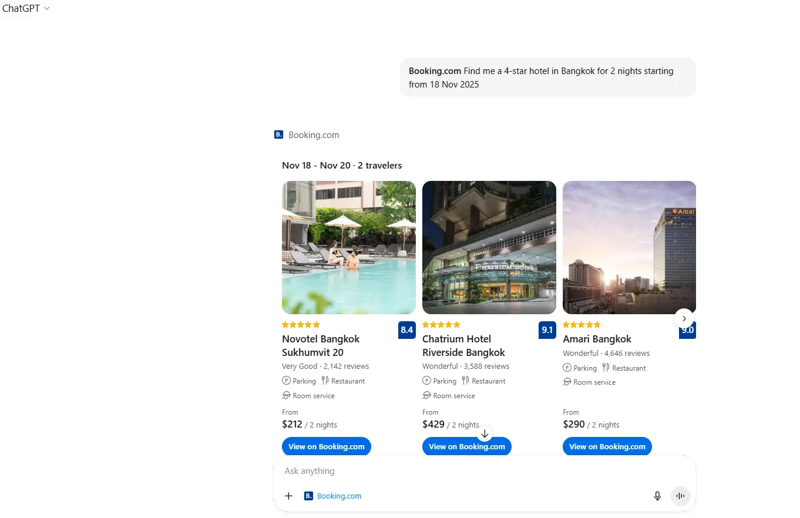Click the Booking.com chip icon in the input bar
Screen dimensions: 800x518
pos(308,496)
